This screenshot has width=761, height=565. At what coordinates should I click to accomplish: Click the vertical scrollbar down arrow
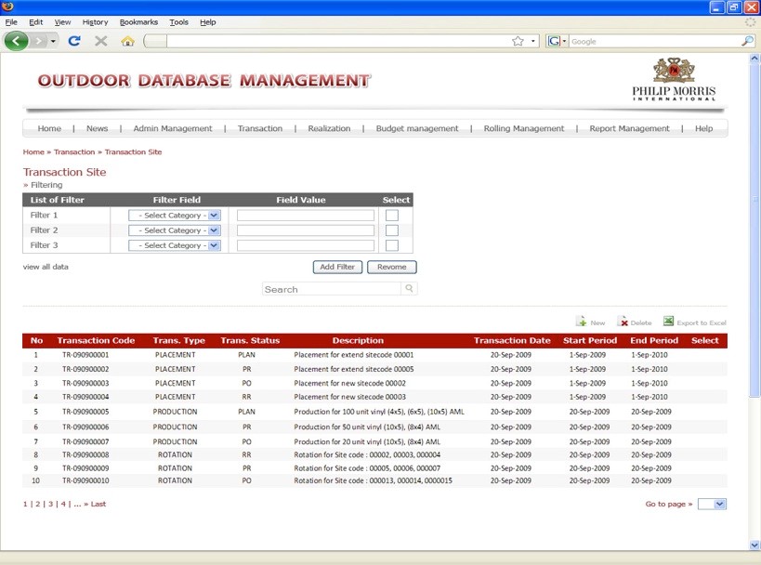coord(754,545)
